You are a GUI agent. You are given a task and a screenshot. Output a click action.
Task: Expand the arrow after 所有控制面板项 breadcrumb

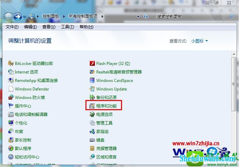(x=102, y=16)
